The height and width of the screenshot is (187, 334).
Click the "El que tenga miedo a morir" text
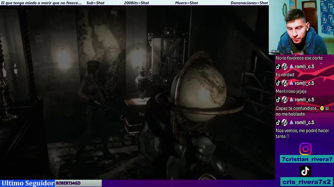pos(42,3)
